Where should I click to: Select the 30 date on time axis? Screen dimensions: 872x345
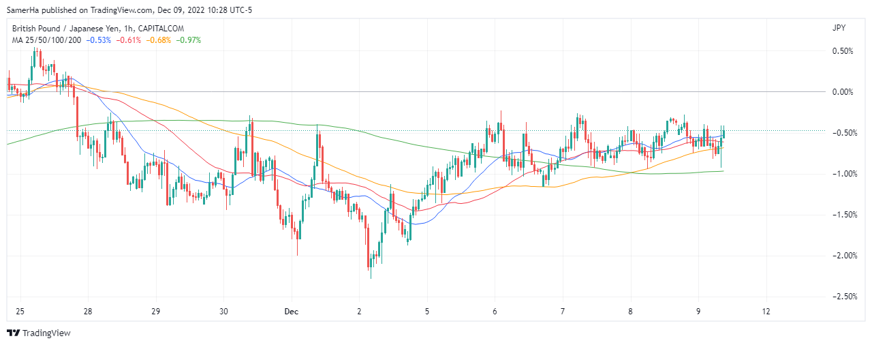[224, 312]
